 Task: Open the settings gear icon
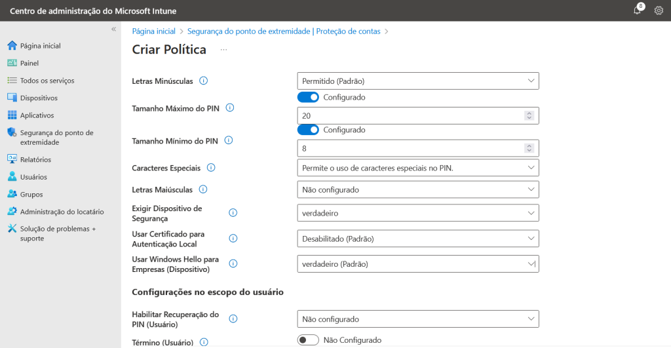[659, 10]
